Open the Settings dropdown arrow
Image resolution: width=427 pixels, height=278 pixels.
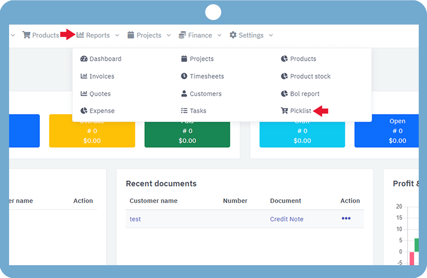(271, 35)
